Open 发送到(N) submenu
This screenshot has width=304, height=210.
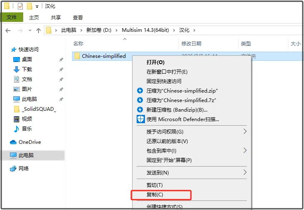tap(158, 173)
